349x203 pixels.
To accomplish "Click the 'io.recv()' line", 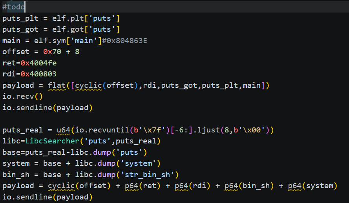I will click(x=22, y=97).
